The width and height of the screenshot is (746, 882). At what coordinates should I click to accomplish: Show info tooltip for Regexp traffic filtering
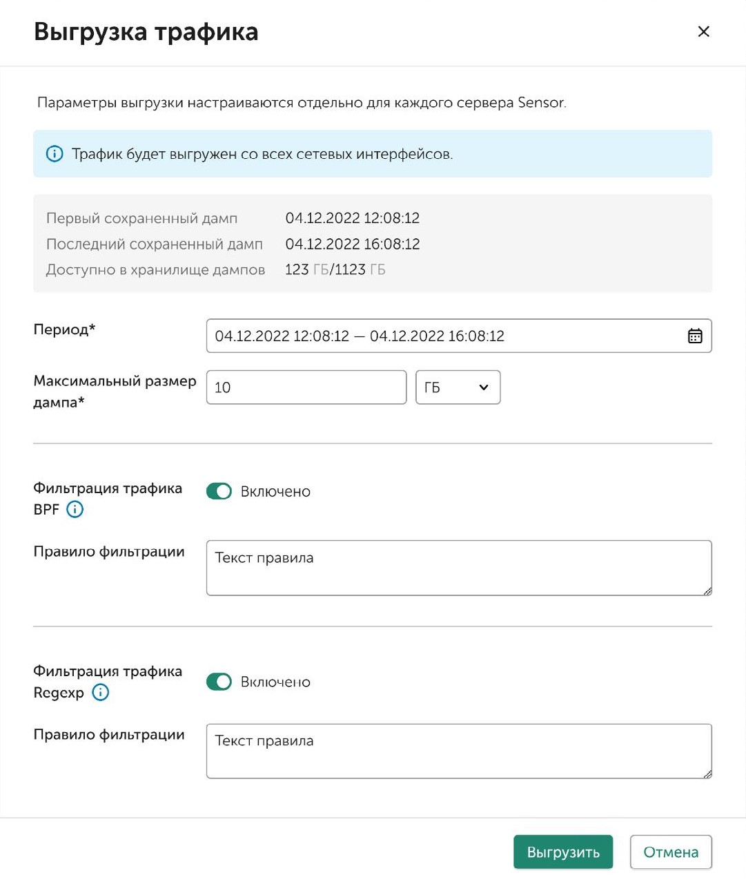pyautogui.click(x=100, y=693)
